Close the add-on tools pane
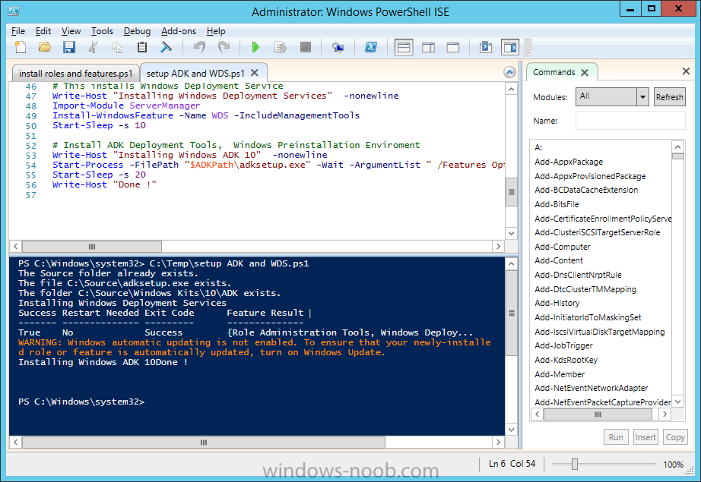 coord(686,71)
